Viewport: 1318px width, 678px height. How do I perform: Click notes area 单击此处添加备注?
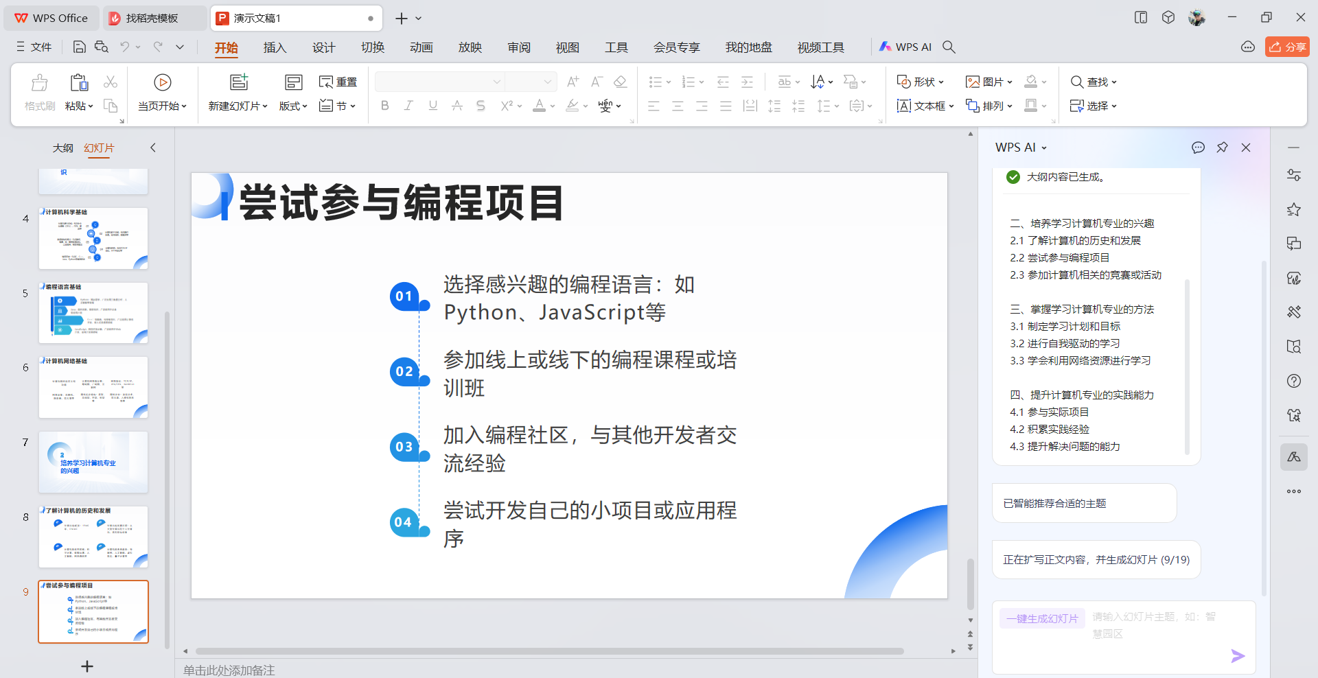point(229,670)
